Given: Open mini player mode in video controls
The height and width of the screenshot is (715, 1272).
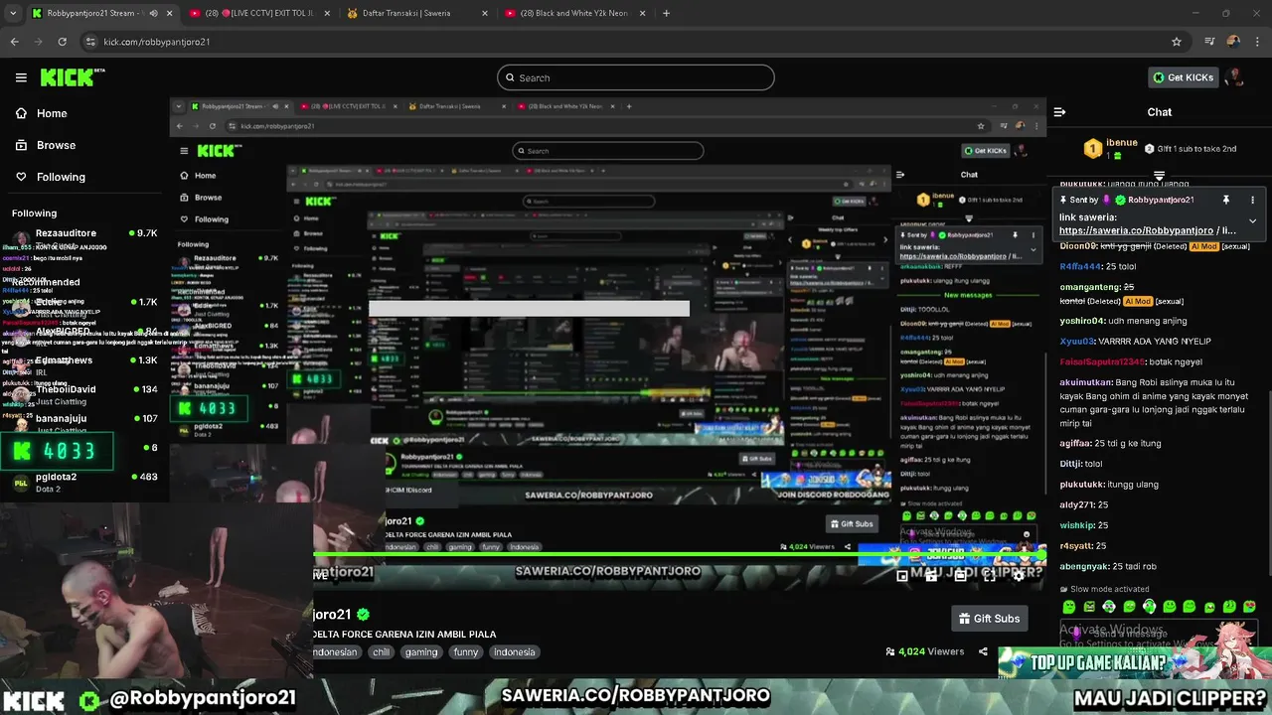Looking at the screenshot, I should 902,575.
